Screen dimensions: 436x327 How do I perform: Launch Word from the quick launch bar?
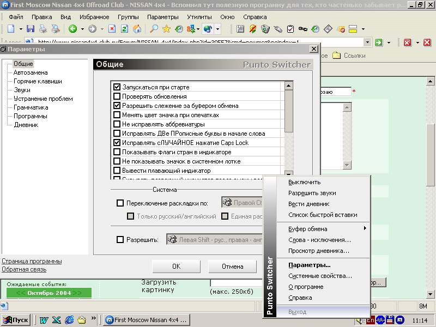point(44,320)
